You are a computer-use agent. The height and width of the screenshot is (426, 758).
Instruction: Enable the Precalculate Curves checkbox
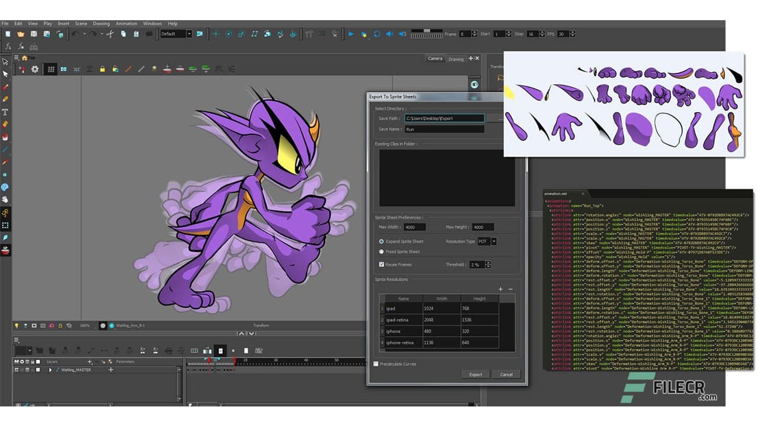tap(377, 364)
